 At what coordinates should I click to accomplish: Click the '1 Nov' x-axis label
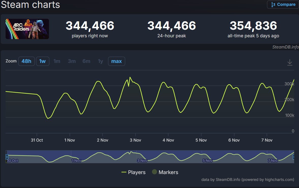coord(70,140)
